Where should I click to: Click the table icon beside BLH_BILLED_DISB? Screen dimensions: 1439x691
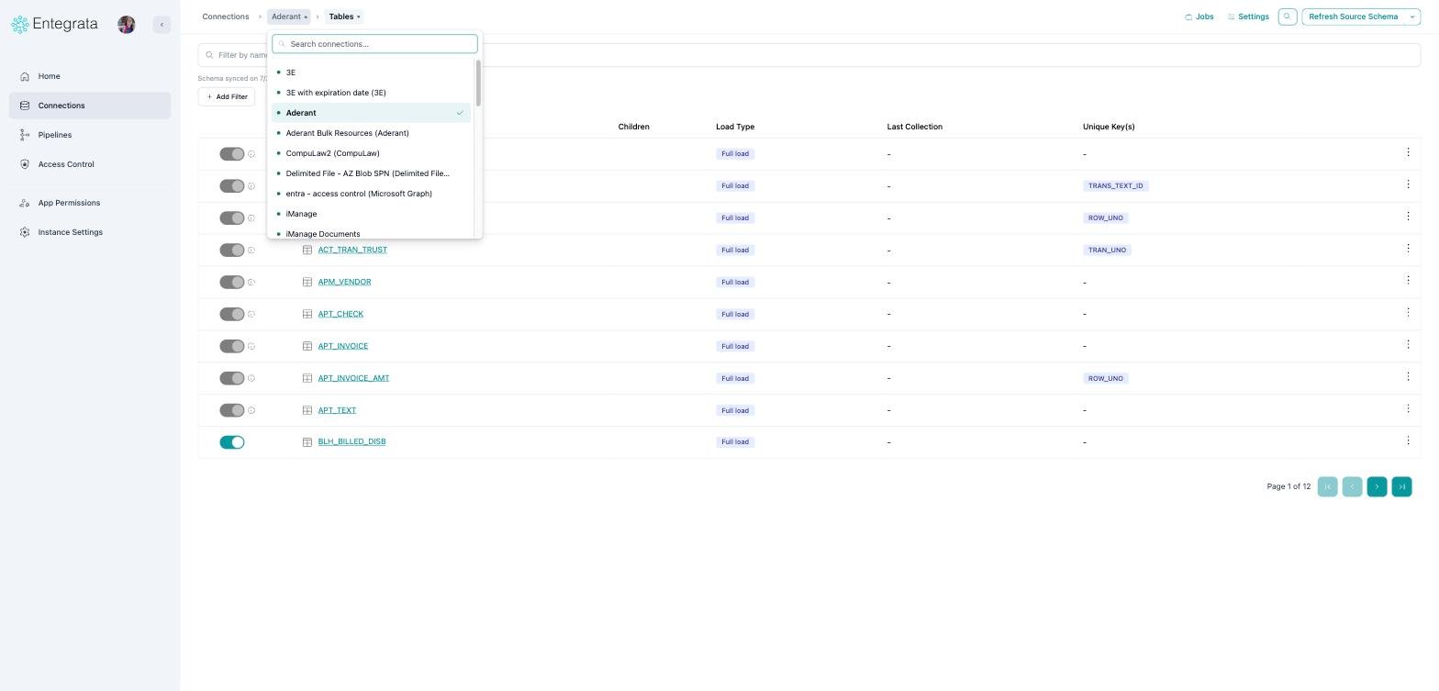click(307, 442)
